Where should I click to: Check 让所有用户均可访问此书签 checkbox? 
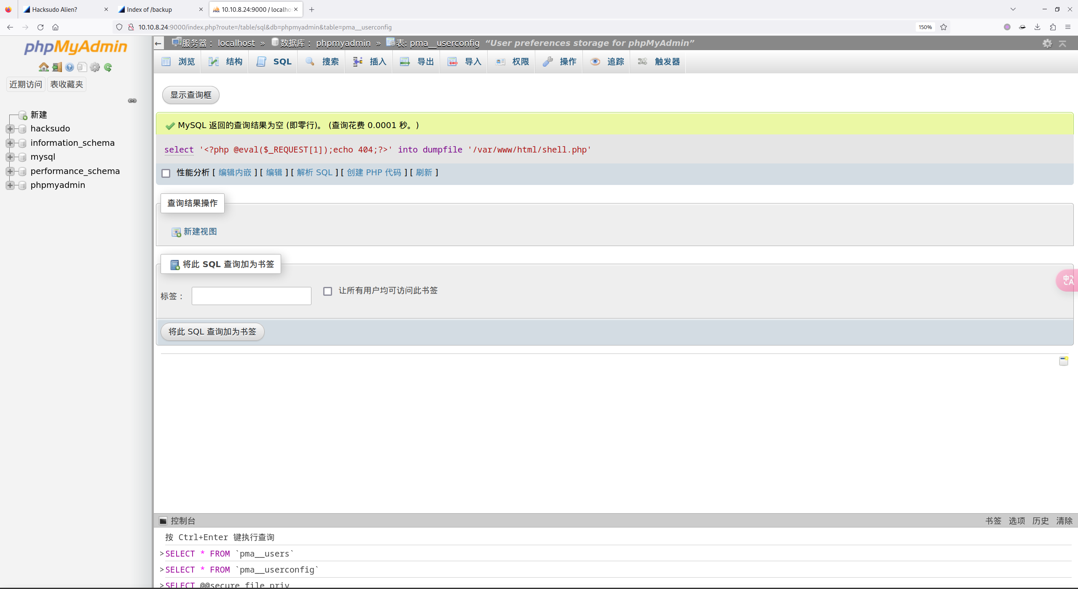(327, 291)
